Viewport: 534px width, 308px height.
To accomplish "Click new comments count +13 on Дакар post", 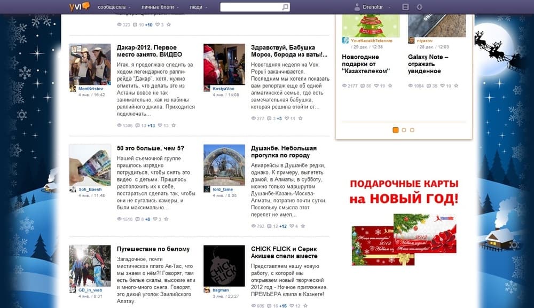I will pos(151,125).
